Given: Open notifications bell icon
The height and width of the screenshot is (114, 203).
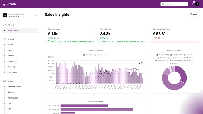Looking at the screenshot, I should (192, 4).
